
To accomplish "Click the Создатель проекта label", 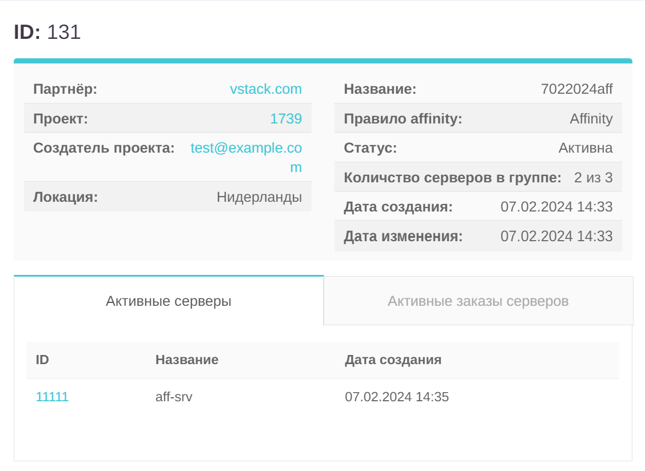I will click(x=103, y=149).
